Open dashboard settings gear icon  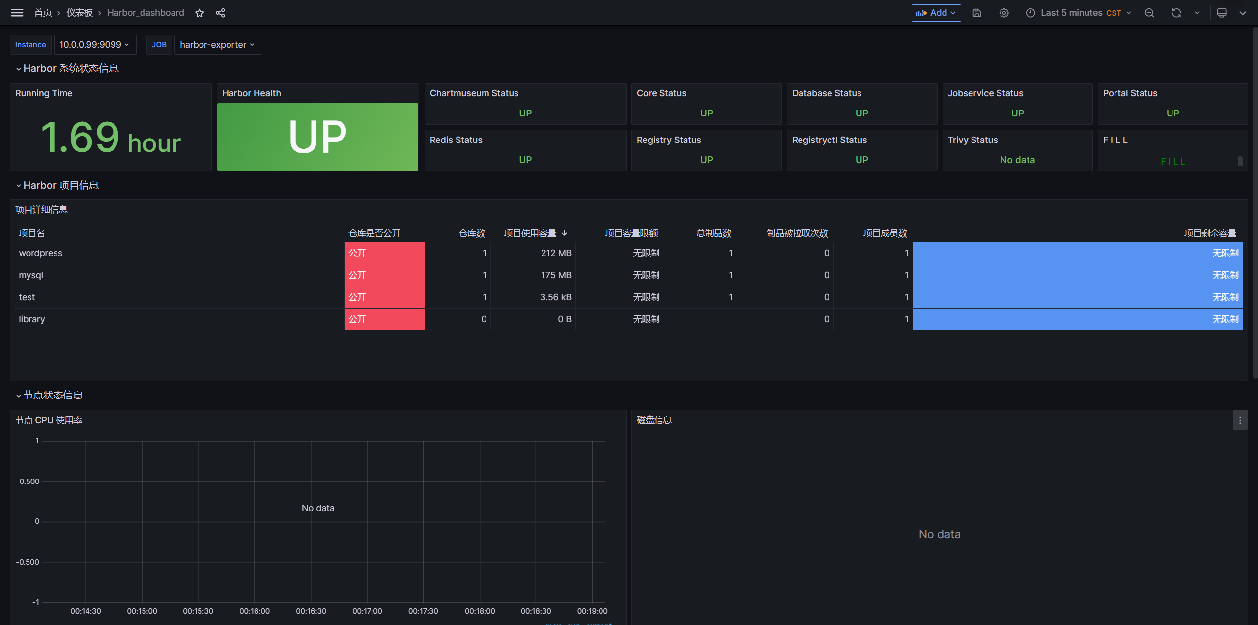(x=1004, y=13)
